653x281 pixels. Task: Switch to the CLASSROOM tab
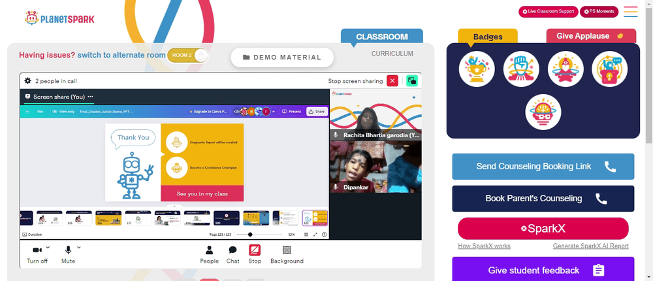382,37
